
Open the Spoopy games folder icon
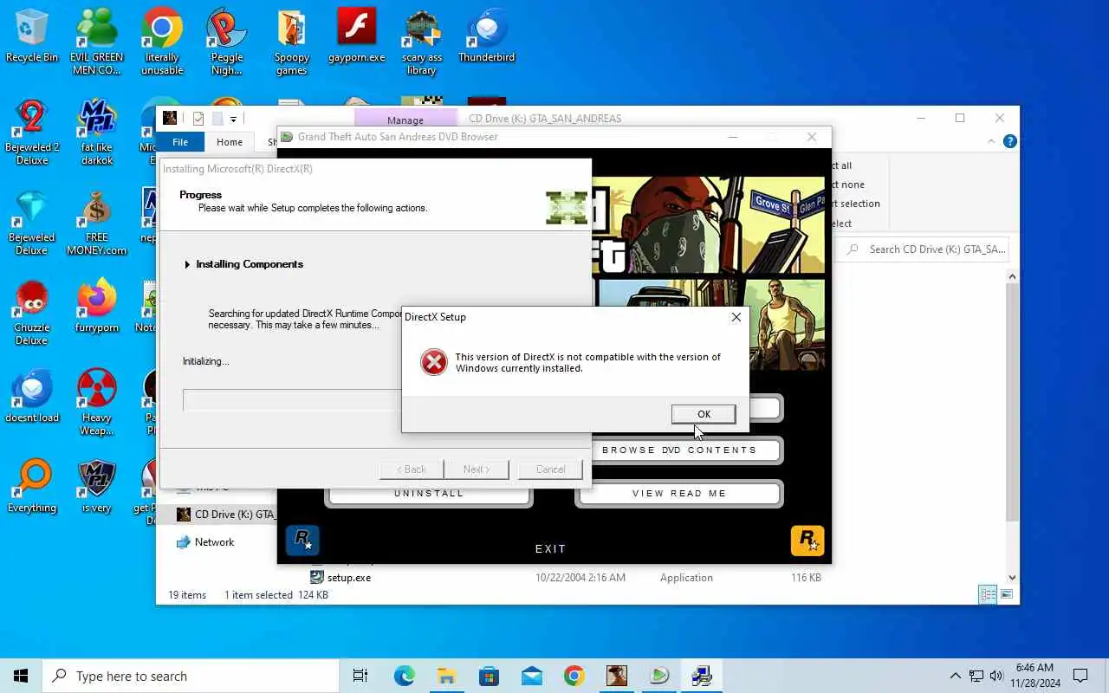[x=292, y=42]
